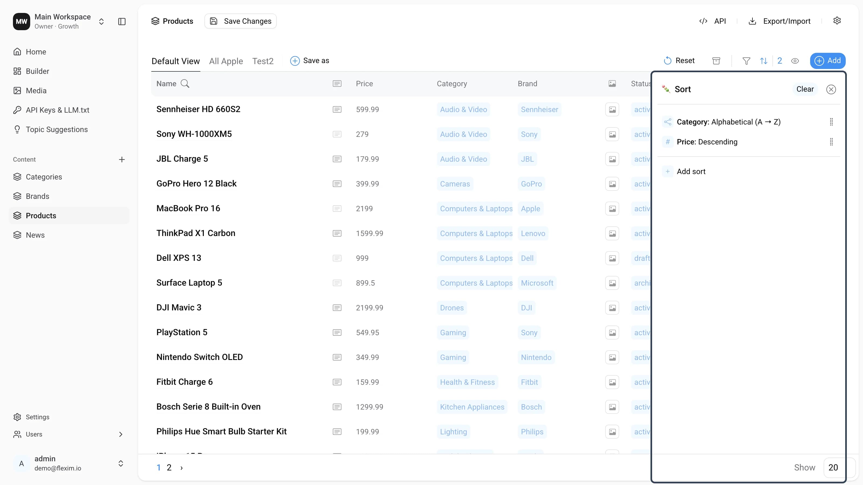
Task: Open the settings gear icon at top right
Action: pyautogui.click(x=837, y=21)
